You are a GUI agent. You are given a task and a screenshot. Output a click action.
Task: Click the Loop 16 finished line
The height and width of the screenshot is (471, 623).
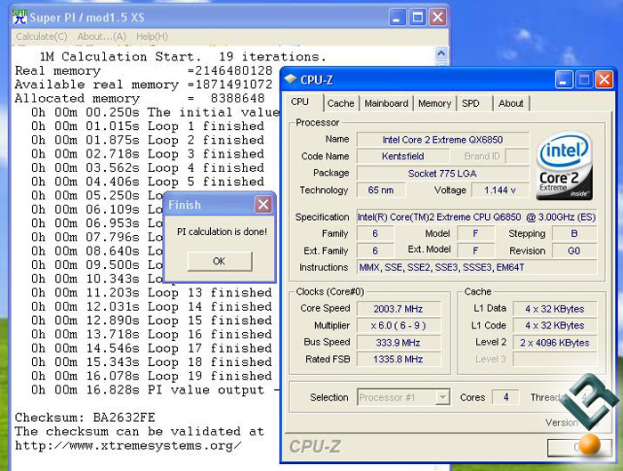point(151,334)
